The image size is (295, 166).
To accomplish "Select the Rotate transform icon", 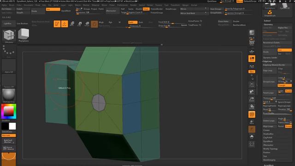I will tap(87, 24).
